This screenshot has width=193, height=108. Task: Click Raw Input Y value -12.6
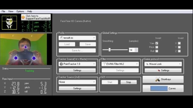15,88
